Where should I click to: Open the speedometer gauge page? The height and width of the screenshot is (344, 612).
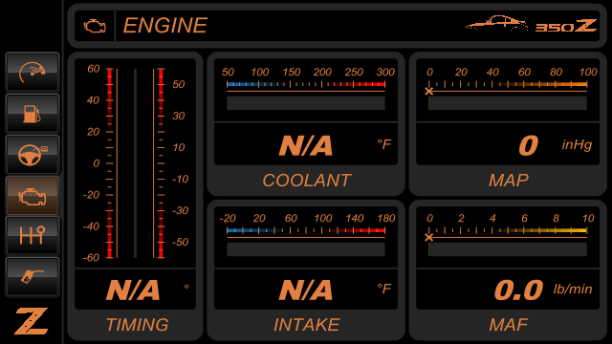pyautogui.click(x=33, y=73)
